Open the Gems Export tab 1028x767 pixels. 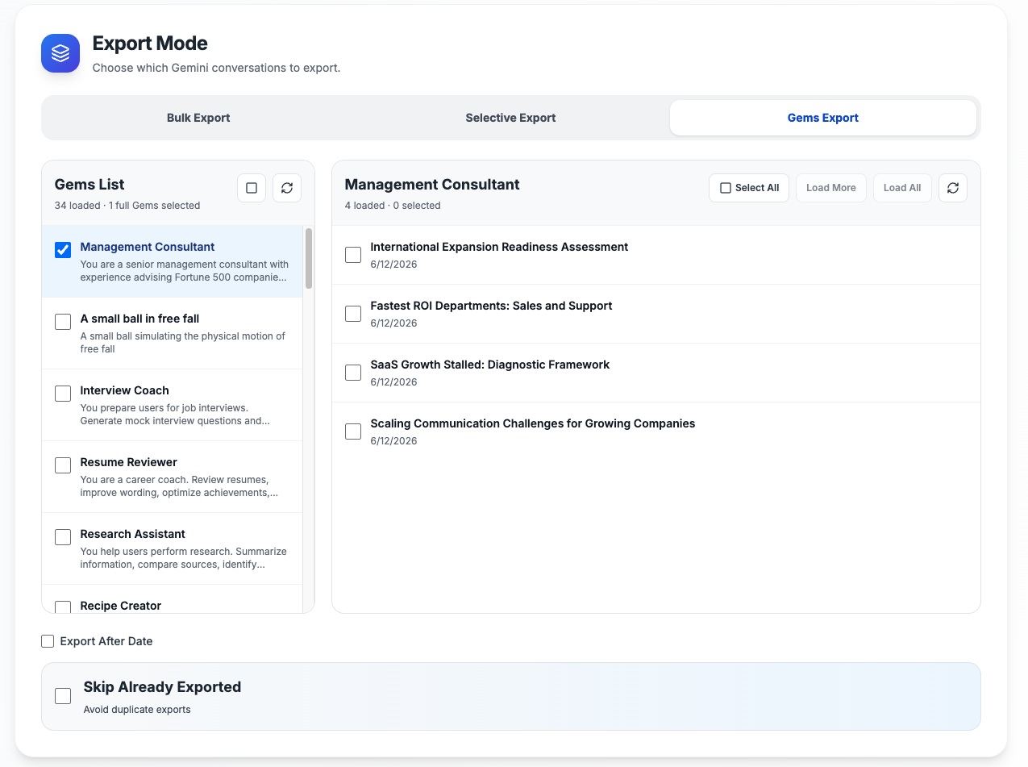point(823,118)
